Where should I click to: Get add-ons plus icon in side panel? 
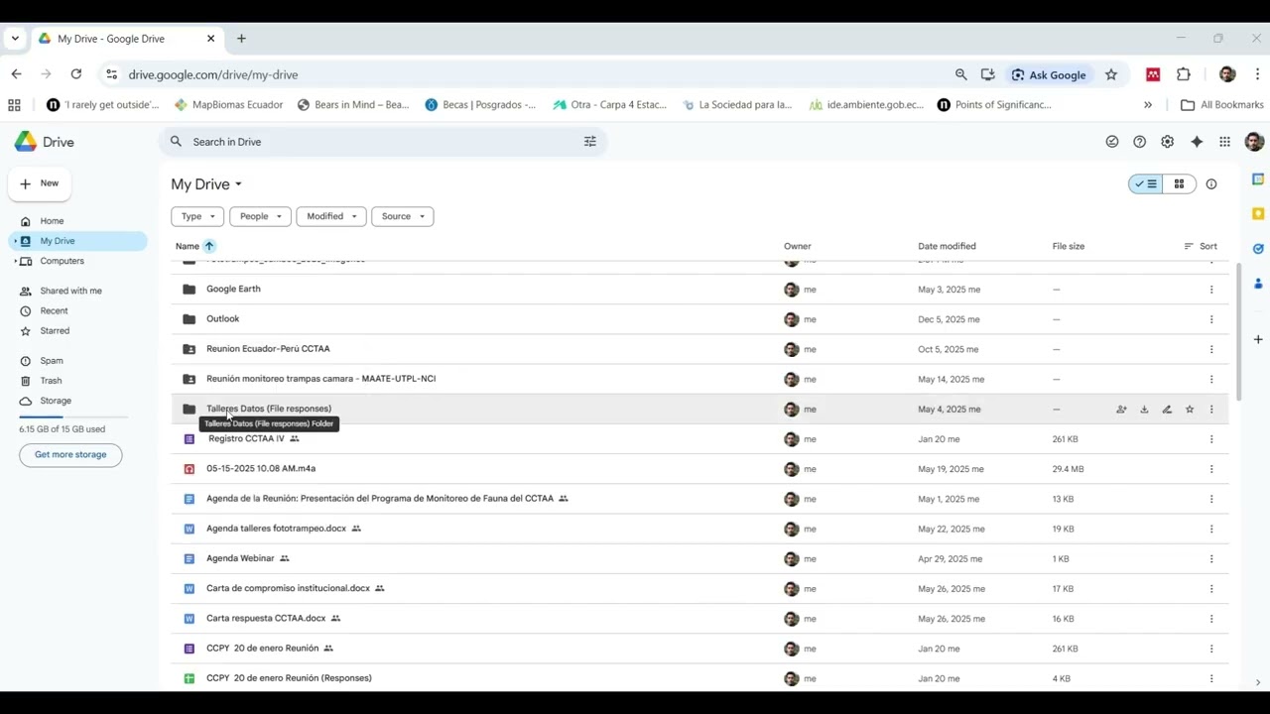point(1258,339)
